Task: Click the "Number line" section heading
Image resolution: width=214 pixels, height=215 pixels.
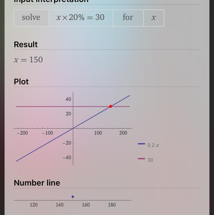Action: tap(37, 183)
